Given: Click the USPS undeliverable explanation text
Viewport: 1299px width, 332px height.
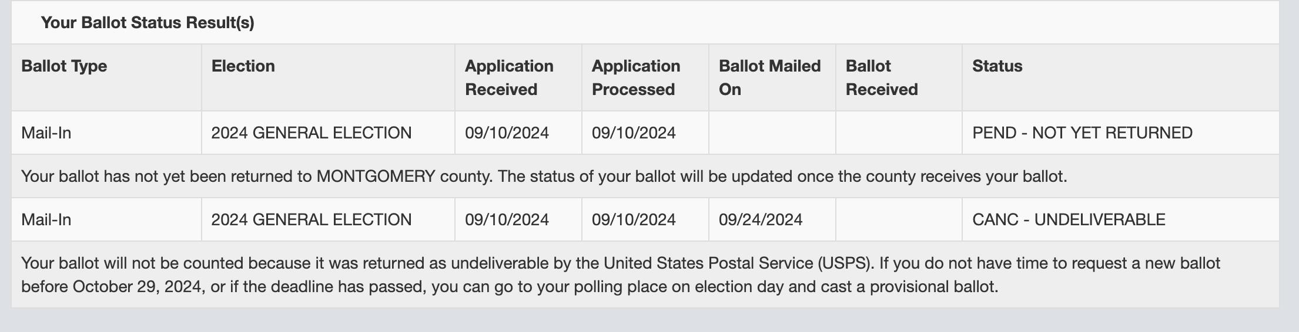Looking at the screenshot, I should point(621,275).
